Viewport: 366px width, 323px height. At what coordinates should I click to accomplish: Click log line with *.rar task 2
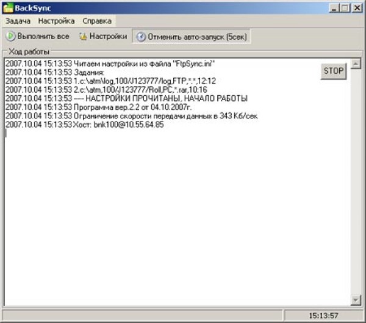pyautogui.click(x=106, y=90)
